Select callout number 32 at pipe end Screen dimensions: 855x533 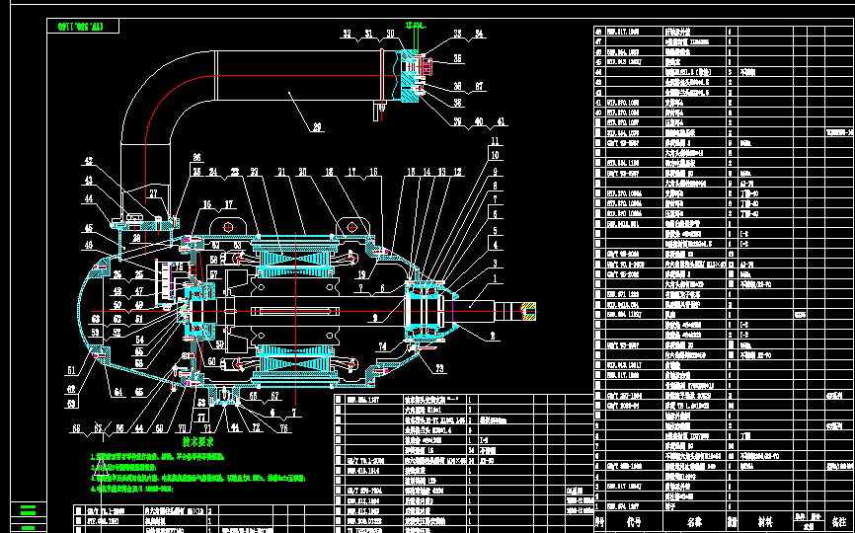coord(347,35)
